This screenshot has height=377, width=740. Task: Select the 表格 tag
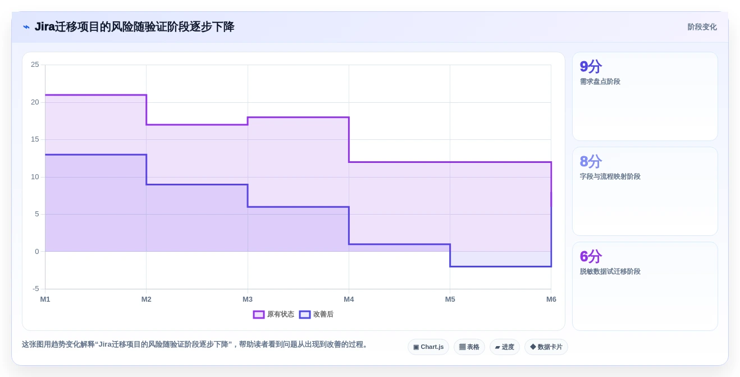(x=469, y=347)
